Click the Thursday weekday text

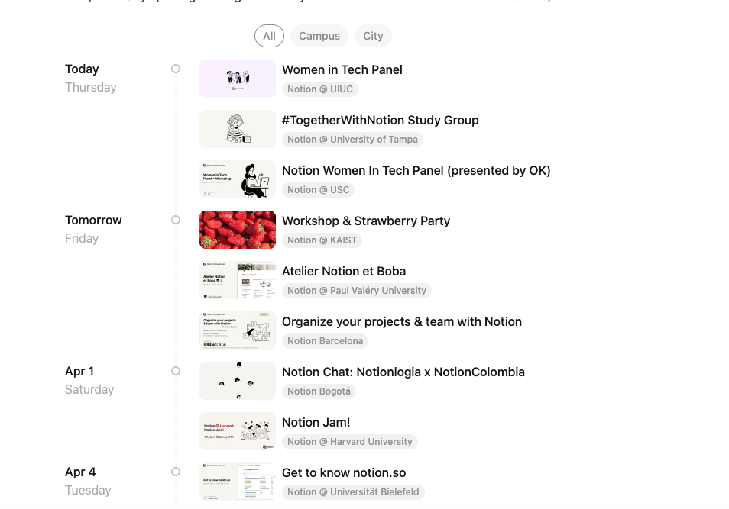(91, 87)
